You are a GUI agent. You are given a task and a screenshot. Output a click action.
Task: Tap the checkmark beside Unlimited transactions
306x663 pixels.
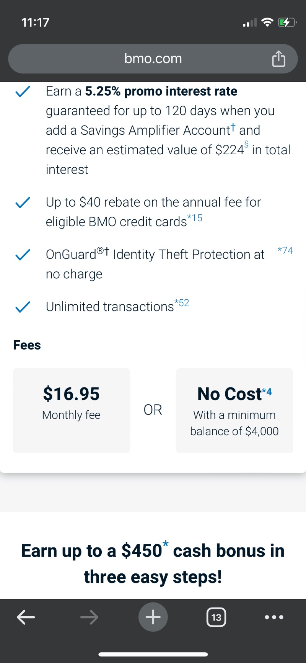click(x=23, y=307)
